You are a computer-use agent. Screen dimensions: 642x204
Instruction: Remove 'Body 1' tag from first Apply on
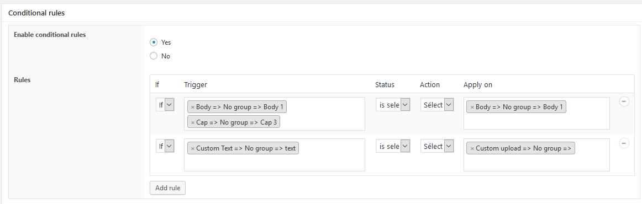[x=472, y=107]
